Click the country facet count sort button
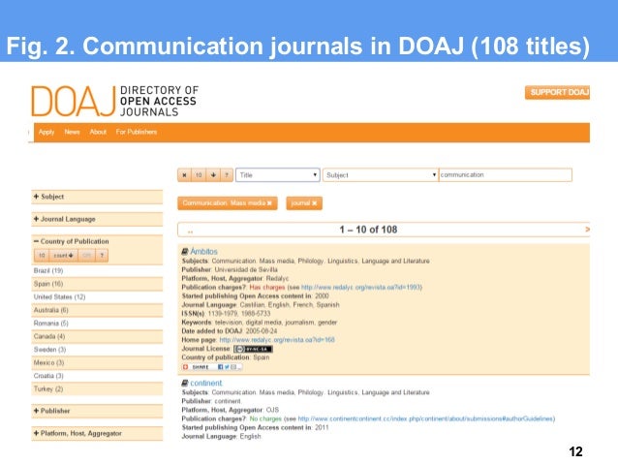Viewport: 618px width, 464px height. coord(64,256)
